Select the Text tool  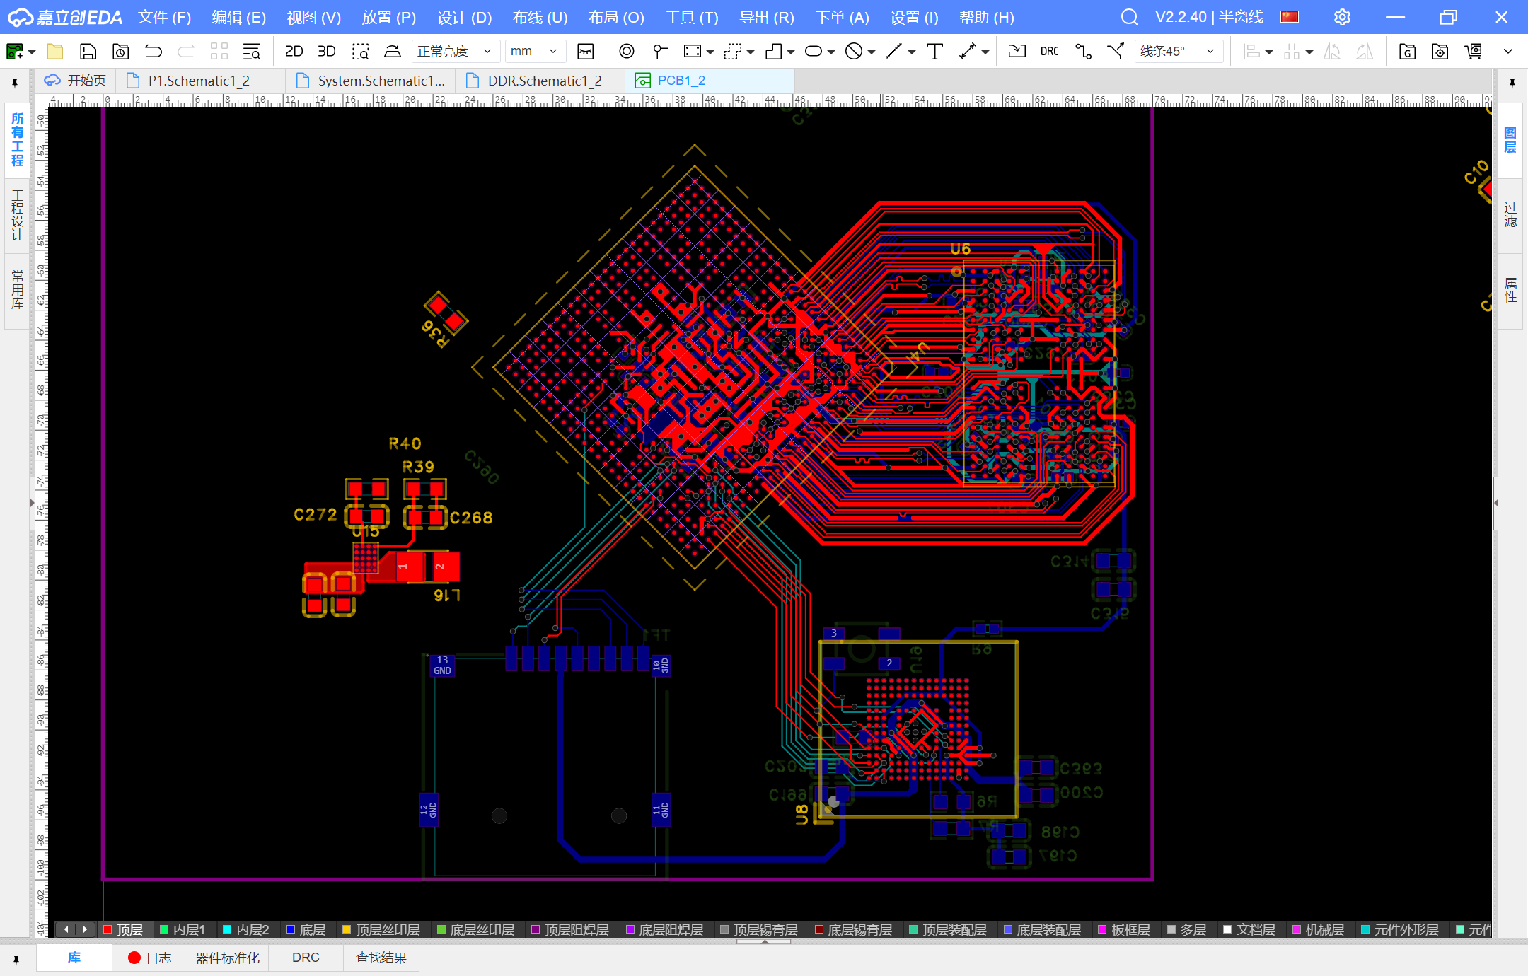[934, 52]
